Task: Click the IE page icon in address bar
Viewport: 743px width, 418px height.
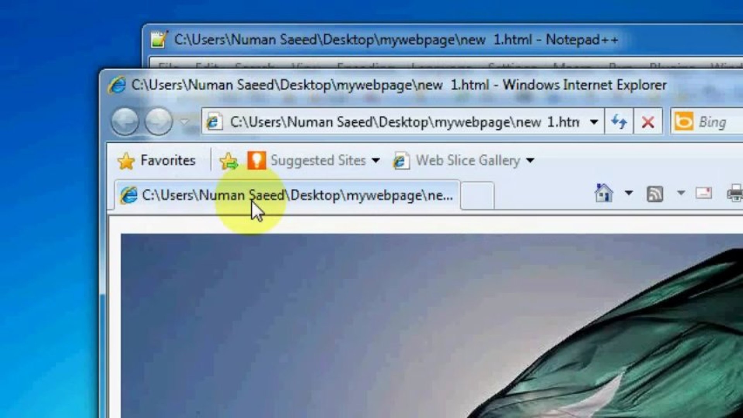Action: (x=214, y=122)
